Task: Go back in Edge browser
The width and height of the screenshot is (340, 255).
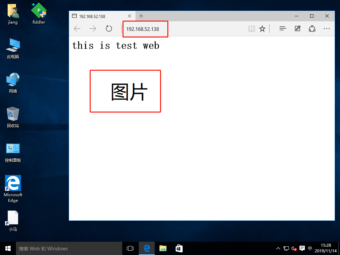Action: coord(77,29)
